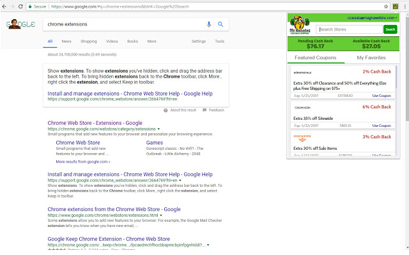409x255 pixels.
Task: Click Use Coupon for the Calvin Klein offer
Action: (382, 126)
